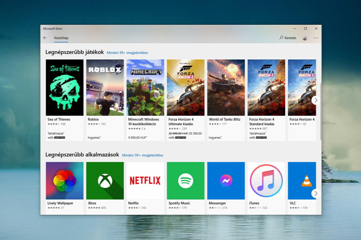Click the Xbox star rating 845
The image size is (361, 240).
97,208
